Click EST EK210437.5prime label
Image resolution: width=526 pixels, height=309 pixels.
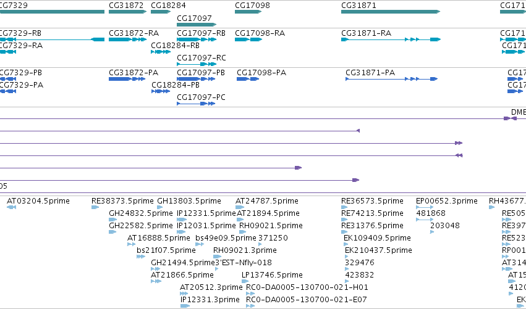(378, 250)
